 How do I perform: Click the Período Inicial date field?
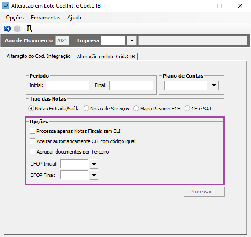tap(67, 85)
